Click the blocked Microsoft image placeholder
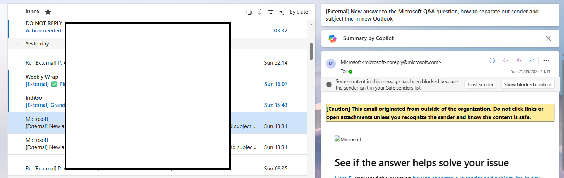This screenshot has height=178, width=564. tap(348, 139)
